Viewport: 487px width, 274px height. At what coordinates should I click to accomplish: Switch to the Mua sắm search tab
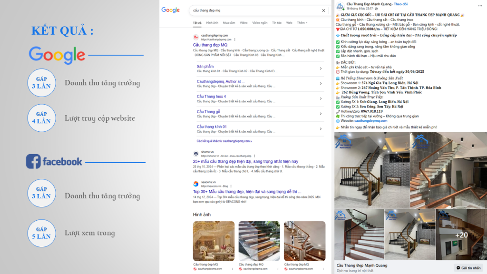pos(229,23)
